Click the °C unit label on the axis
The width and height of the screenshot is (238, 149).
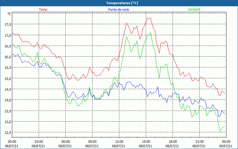[9, 14]
